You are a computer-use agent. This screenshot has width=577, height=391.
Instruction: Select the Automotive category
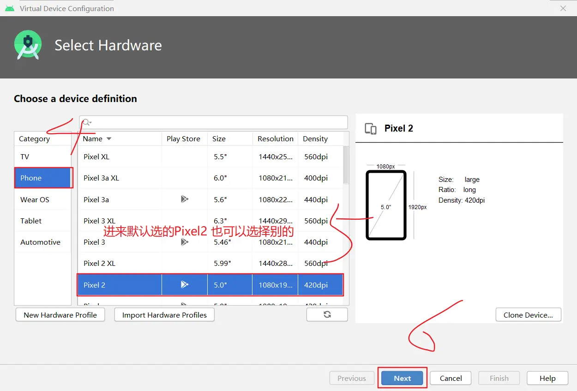tap(42, 242)
